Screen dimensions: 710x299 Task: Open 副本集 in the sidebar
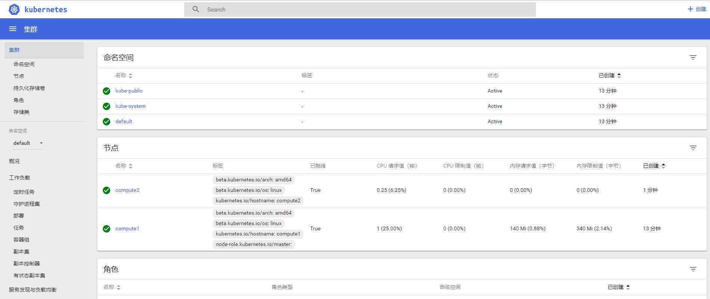21,252
